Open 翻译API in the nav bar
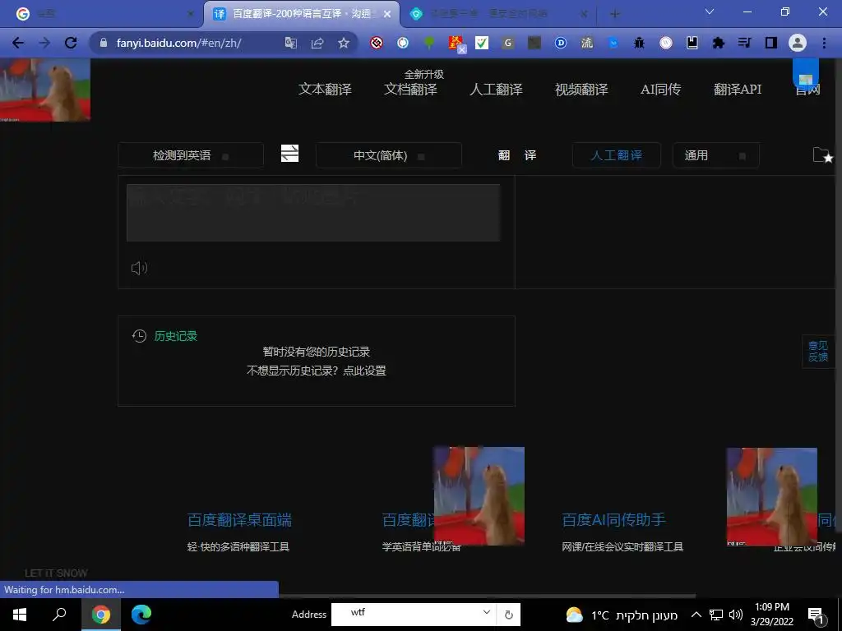This screenshot has width=842, height=631. point(738,89)
